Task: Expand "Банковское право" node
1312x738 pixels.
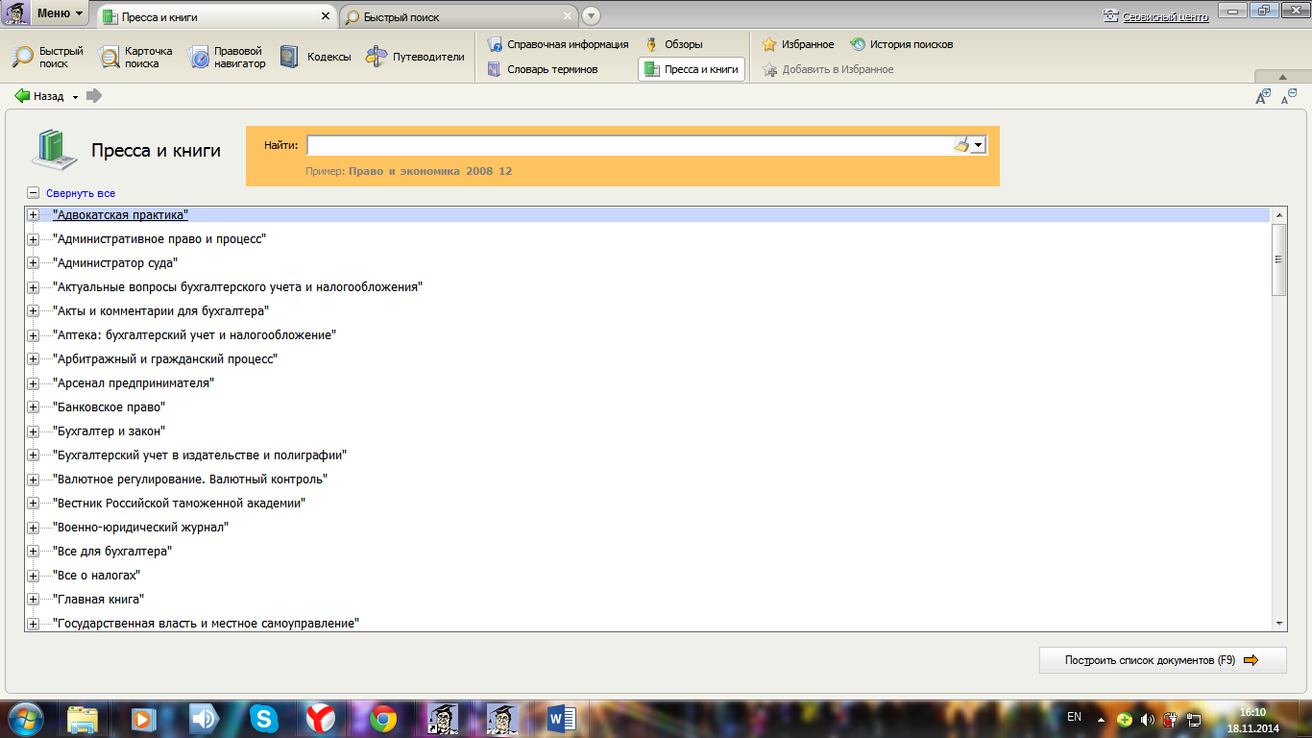Action: click(34, 407)
